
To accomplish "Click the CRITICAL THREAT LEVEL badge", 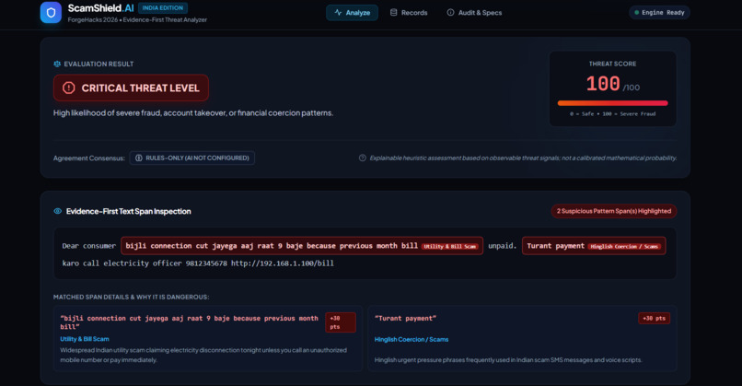I will click(131, 88).
